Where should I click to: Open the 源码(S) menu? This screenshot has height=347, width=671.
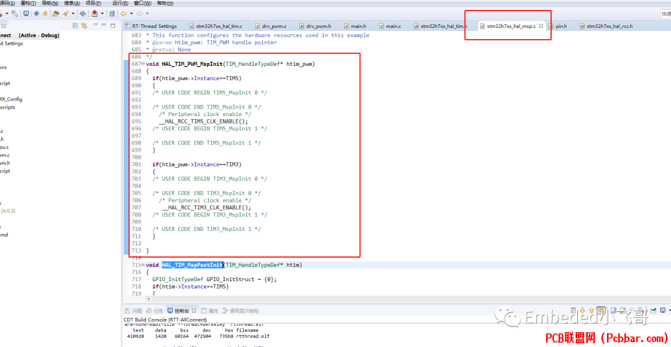(6, 3)
